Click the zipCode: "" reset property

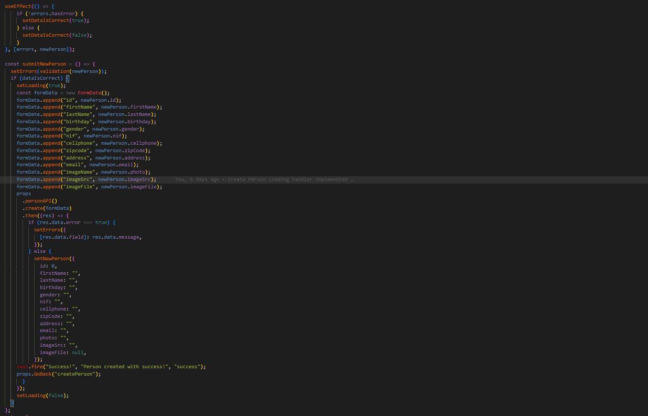point(57,316)
